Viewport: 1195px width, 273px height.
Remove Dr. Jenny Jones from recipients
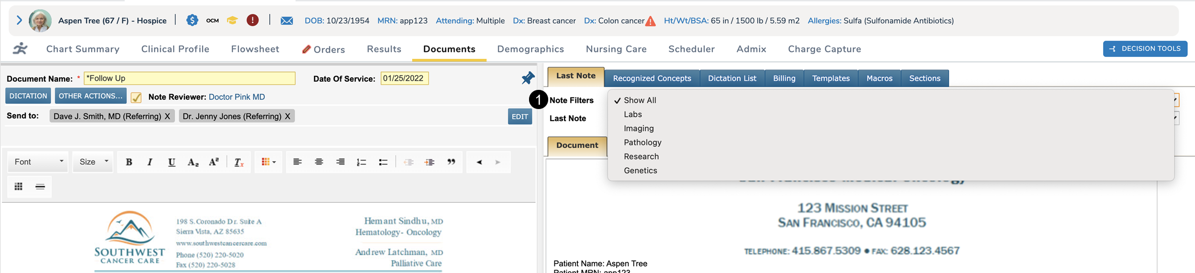[x=287, y=116]
